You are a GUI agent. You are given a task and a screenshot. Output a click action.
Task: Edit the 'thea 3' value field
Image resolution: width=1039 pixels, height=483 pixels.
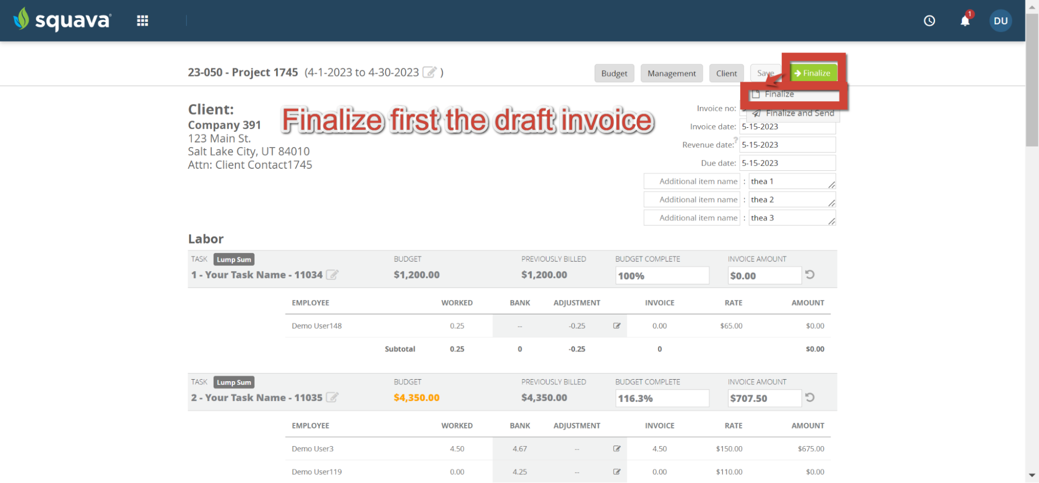pos(792,218)
